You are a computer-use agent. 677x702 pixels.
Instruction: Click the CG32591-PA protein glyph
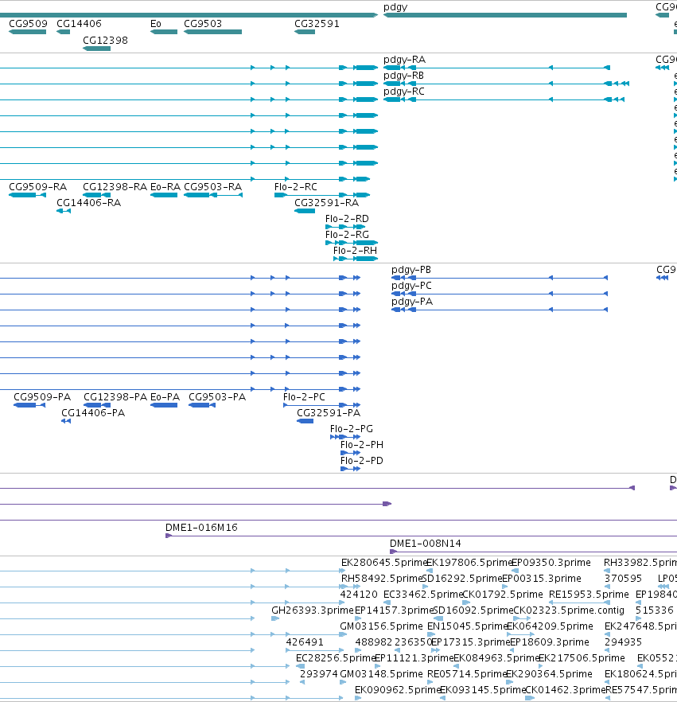coord(305,421)
